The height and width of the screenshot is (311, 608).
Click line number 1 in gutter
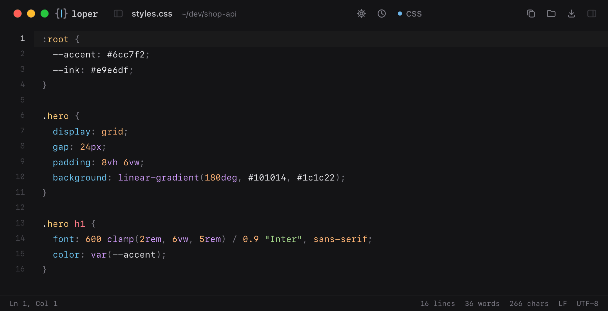coord(22,39)
